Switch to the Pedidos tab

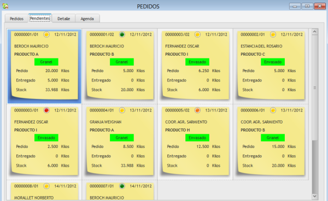click(x=16, y=19)
